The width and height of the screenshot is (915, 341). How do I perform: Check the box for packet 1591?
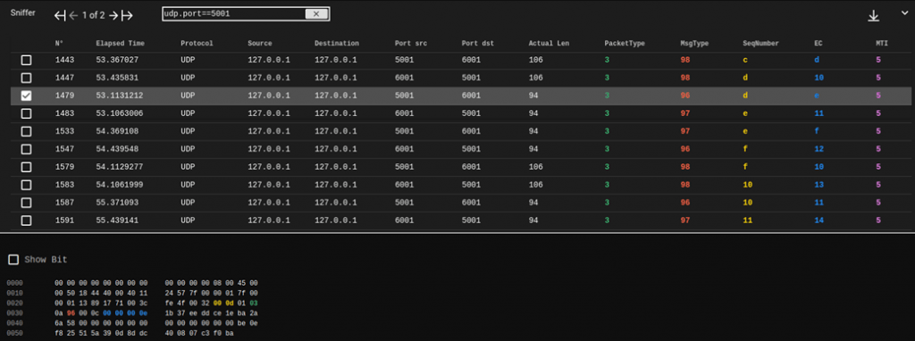pos(26,220)
